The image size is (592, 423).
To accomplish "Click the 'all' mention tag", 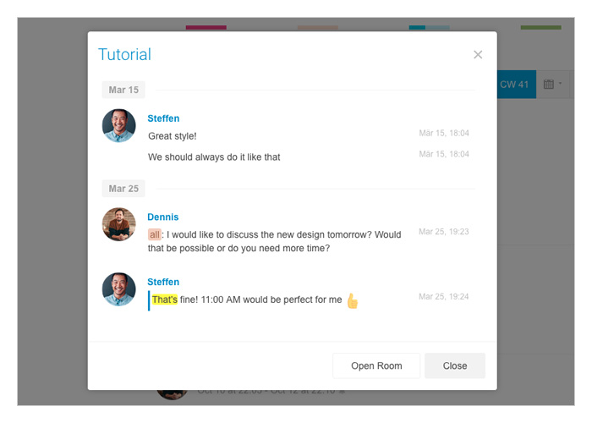I will 155,234.
